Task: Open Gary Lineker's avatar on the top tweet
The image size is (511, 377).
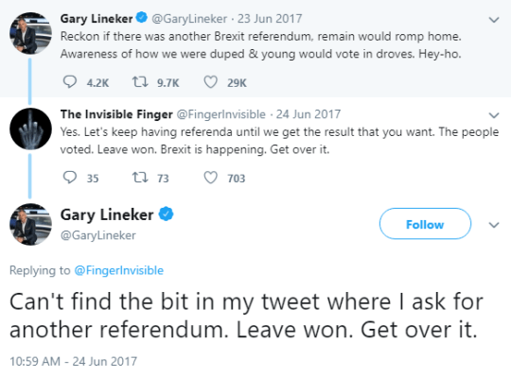Action: 30,33
